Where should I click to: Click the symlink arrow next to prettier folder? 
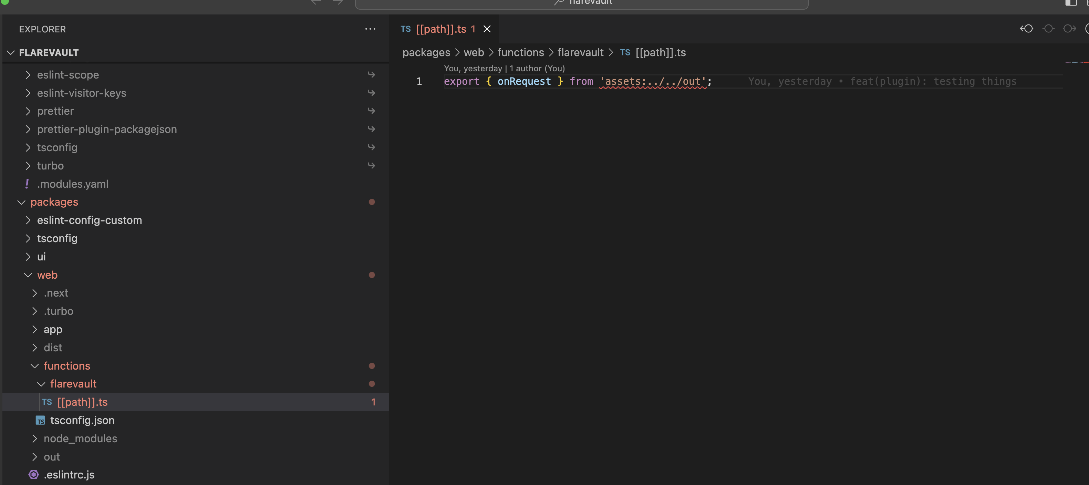[x=372, y=111]
